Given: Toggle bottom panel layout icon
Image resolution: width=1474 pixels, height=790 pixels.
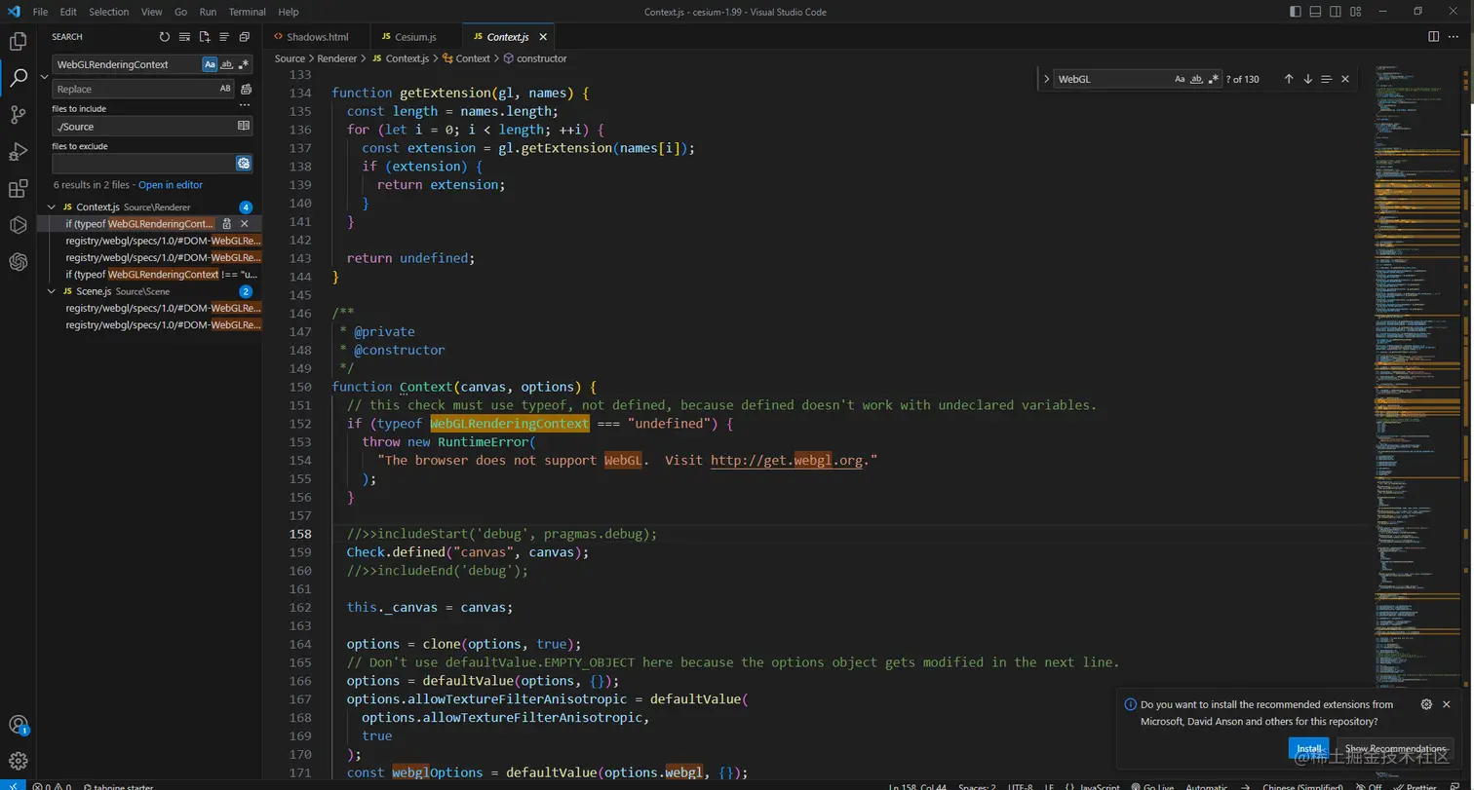Looking at the screenshot, I should 1315,12.
